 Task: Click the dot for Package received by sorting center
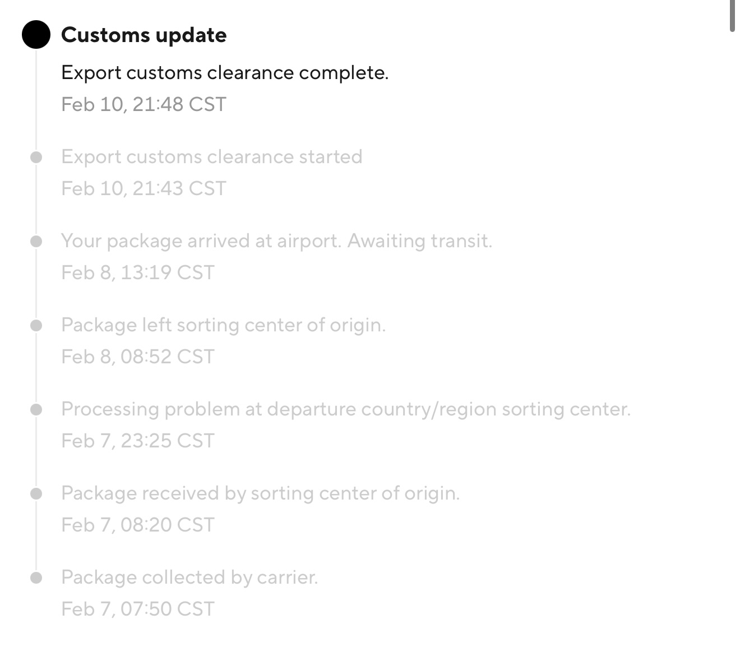coord(36,494)
